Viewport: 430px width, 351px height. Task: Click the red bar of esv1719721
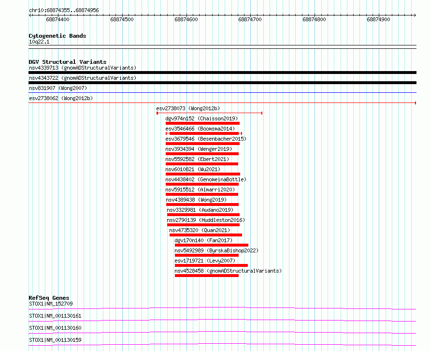pyautogui.click(x=211, y=265)
